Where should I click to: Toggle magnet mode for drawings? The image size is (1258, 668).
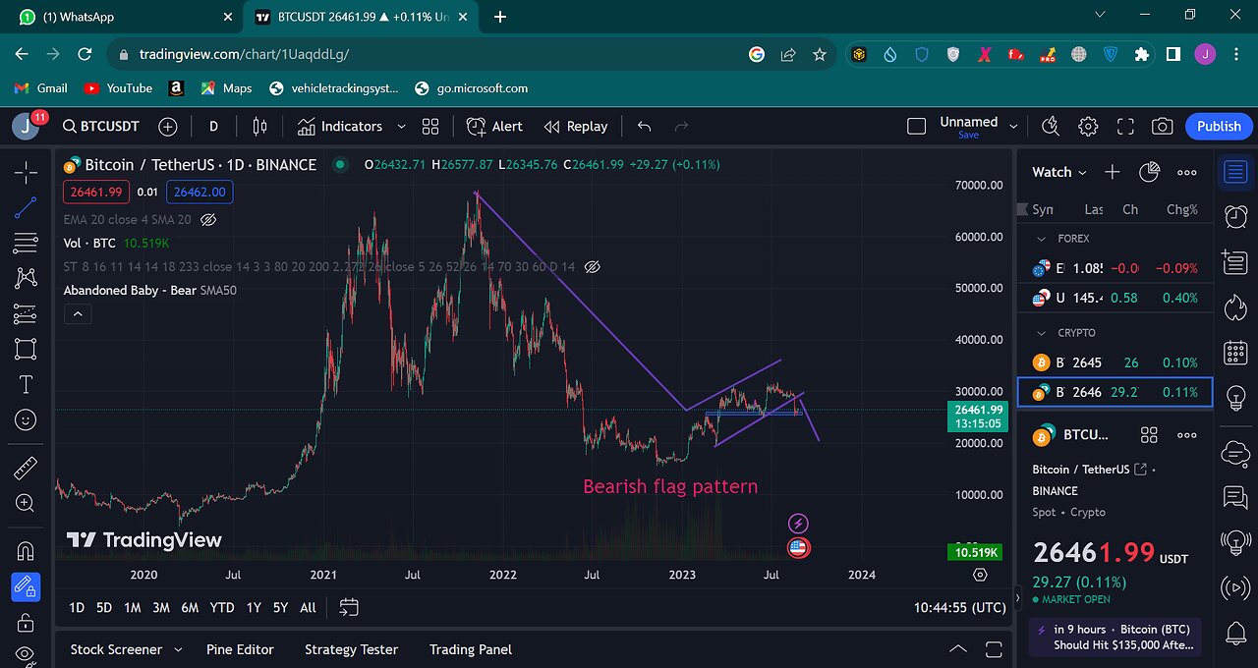click(x=26, y=551)
